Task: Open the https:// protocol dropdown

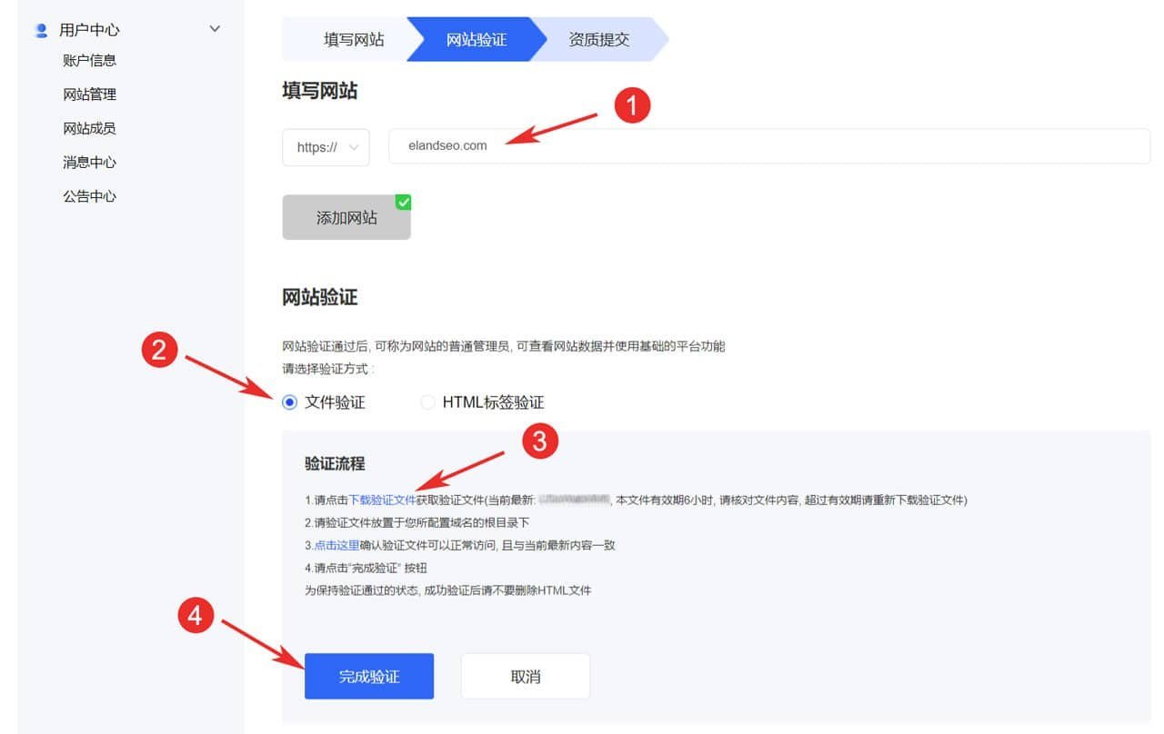Action: click(326, 146)
